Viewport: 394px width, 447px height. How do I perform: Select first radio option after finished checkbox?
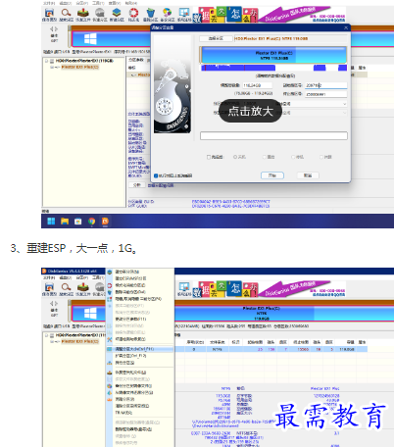coord(235,157)
